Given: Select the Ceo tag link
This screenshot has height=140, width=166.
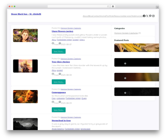Looking at the screenshot, I should coord(53,98).
